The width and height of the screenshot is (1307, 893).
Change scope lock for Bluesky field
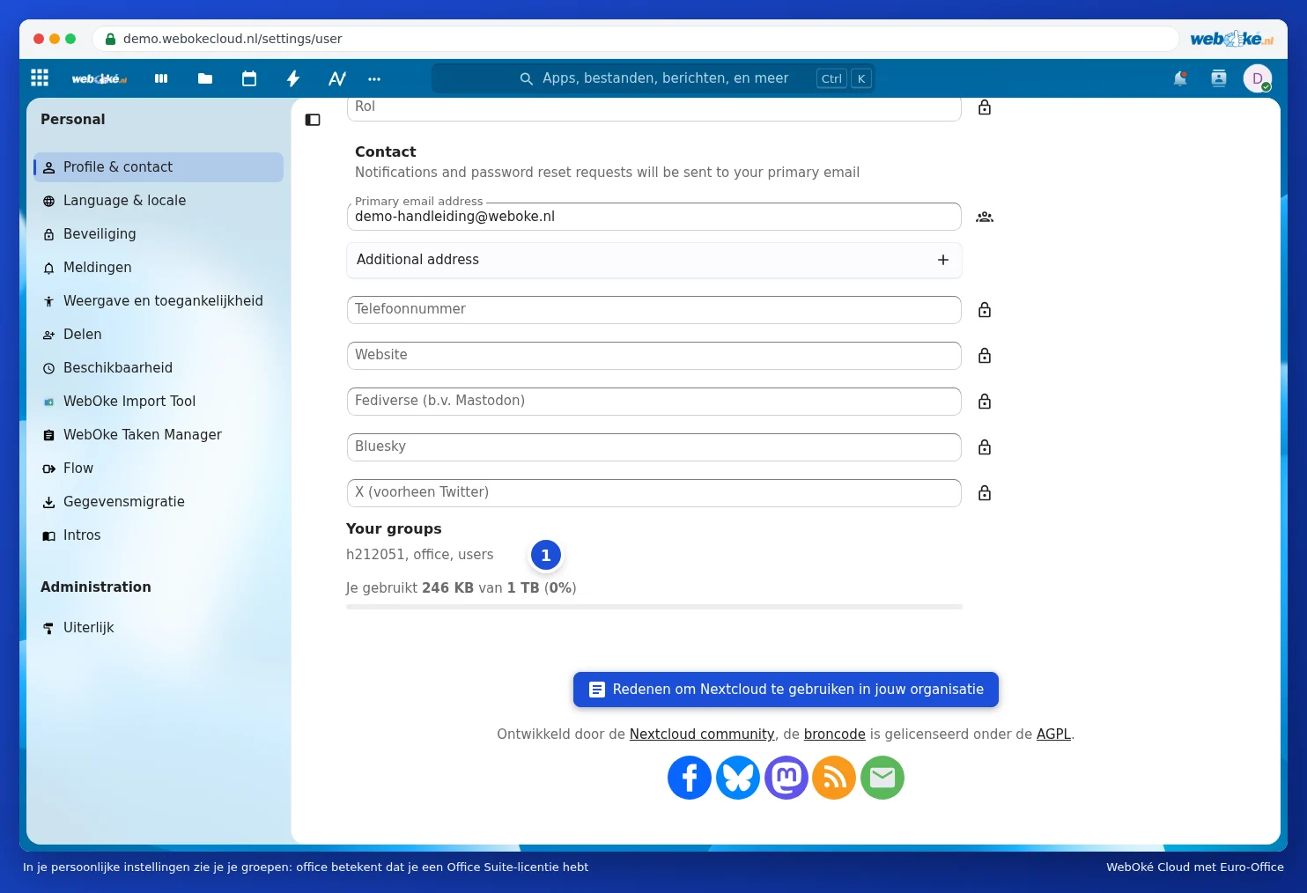point(985,447)
